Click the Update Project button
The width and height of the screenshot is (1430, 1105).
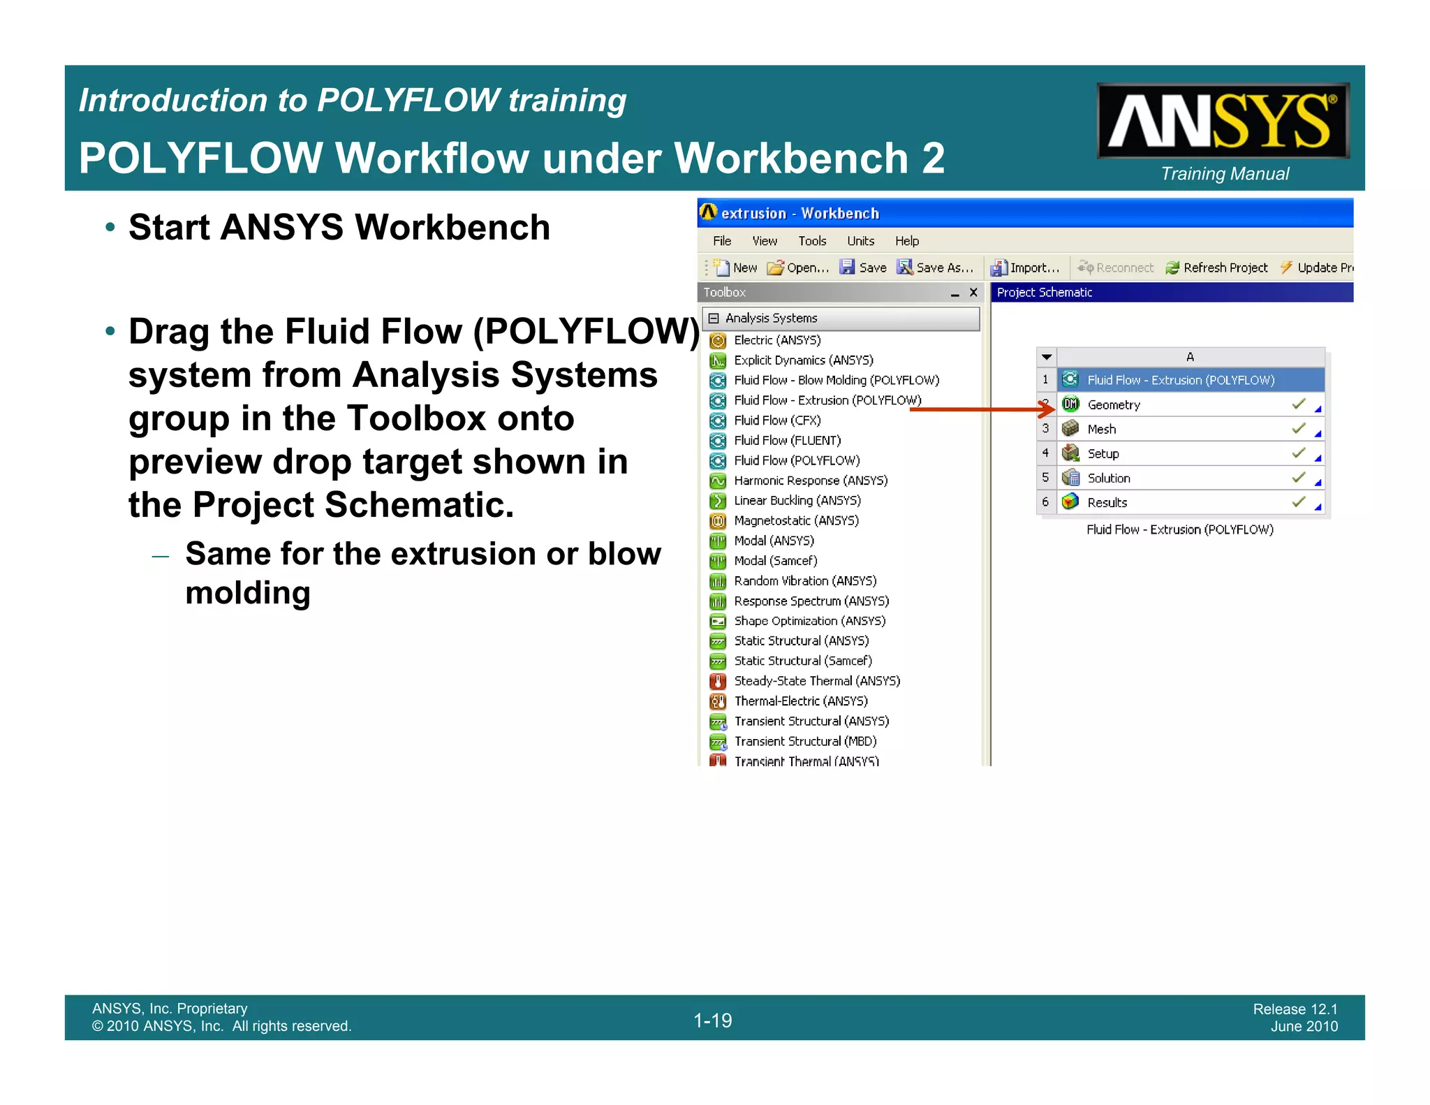tap(1317, 268)
